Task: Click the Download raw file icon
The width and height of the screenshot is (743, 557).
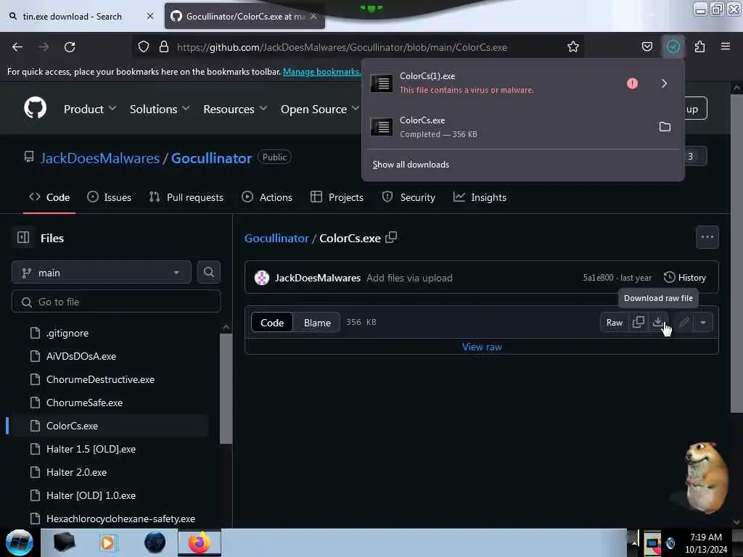Action: 657,322
